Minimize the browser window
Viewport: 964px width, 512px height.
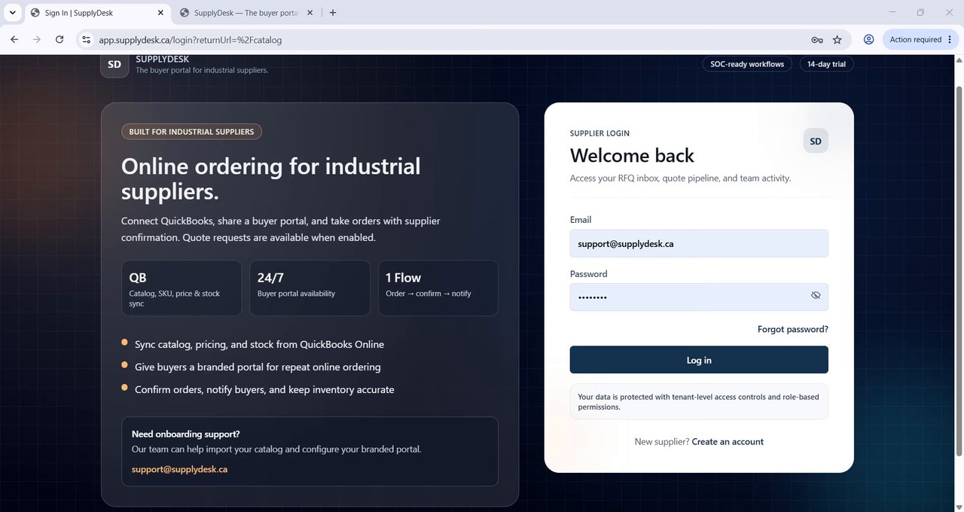[x=892, y=12]
